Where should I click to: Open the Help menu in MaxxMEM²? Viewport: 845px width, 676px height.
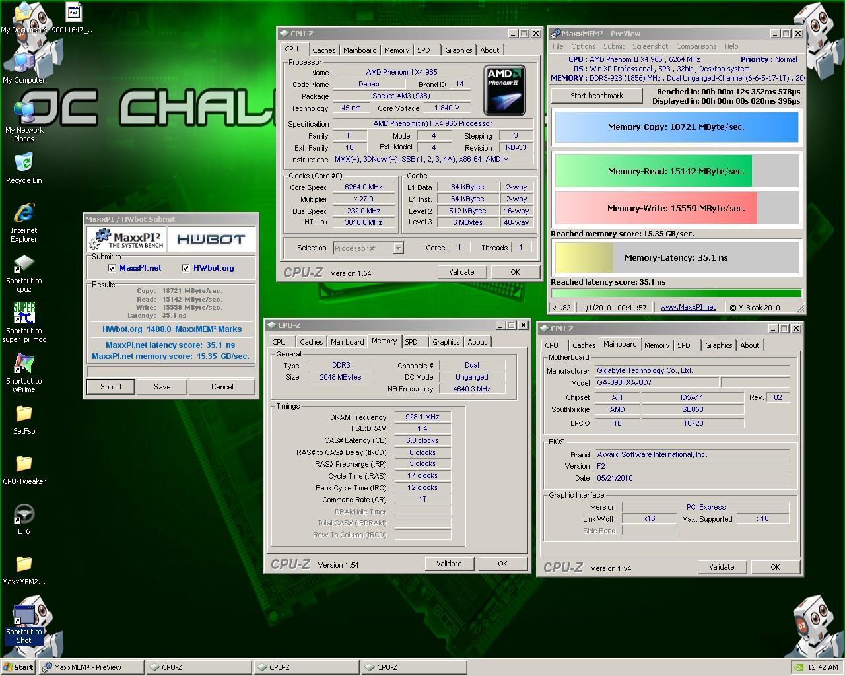[731, 46]
